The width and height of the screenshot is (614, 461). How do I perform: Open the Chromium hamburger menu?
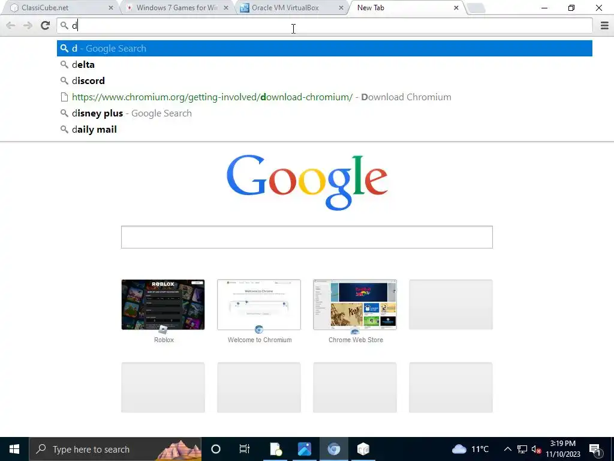[604, 25]
